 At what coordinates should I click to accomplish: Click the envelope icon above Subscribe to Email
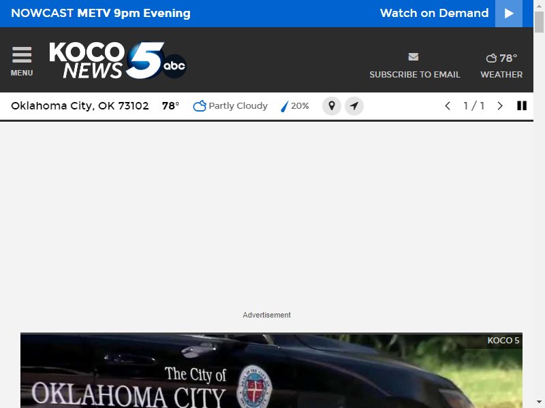[x=414, y=57]
